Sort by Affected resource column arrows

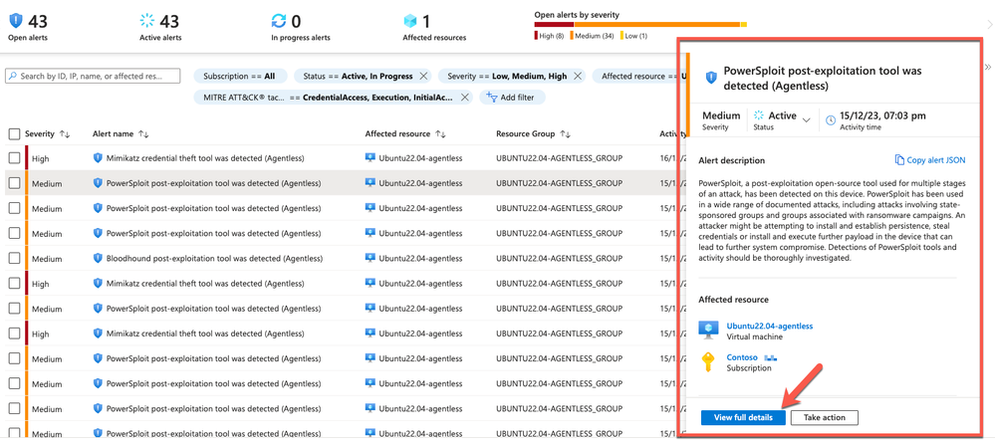point(440,133)
